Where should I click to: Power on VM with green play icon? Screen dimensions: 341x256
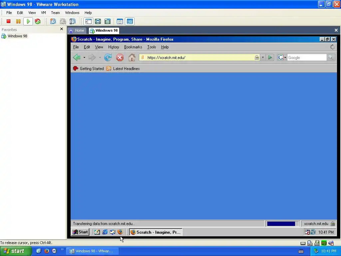click(x=28, y=21)
